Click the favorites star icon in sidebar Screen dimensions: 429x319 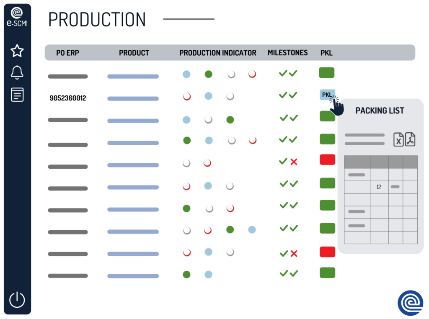[17, 51]
